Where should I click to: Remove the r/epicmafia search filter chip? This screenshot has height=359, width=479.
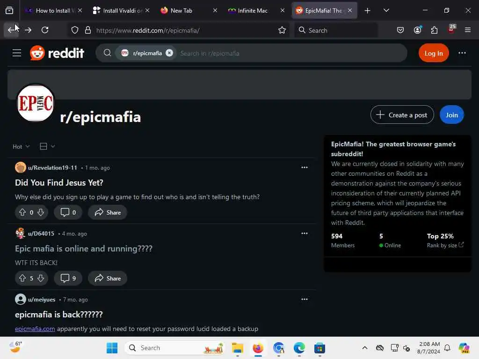pos(169,53)
